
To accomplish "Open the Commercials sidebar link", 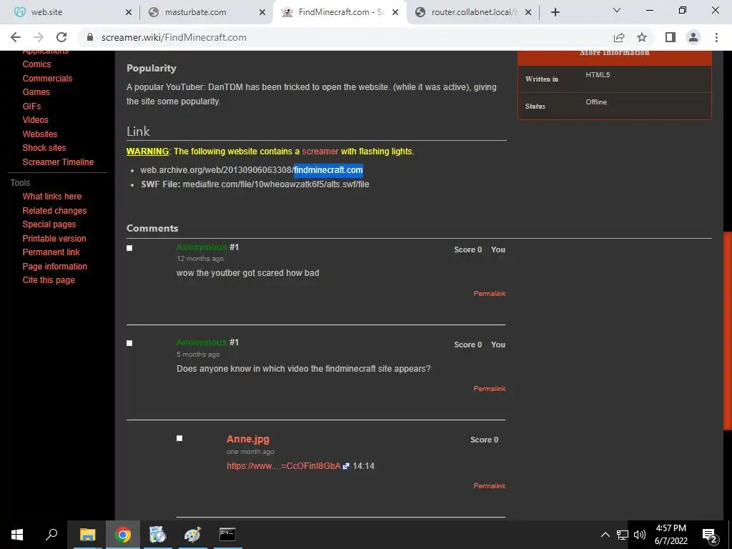I will [x=47, y=78].
